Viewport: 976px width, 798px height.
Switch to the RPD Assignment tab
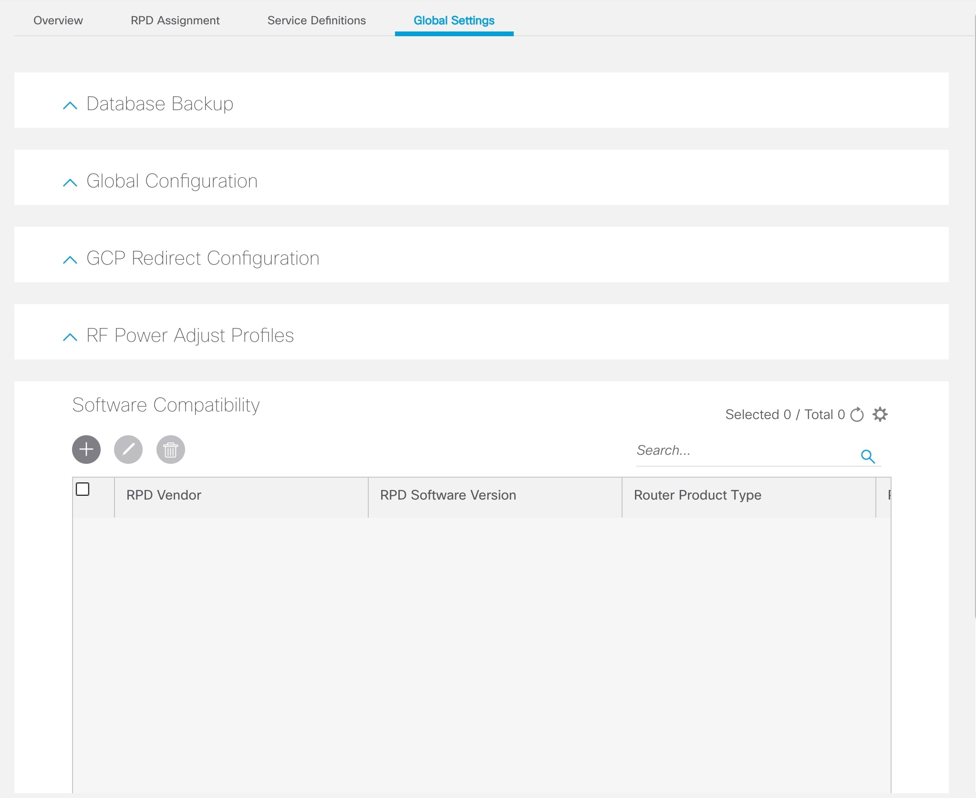coord(175,20)
